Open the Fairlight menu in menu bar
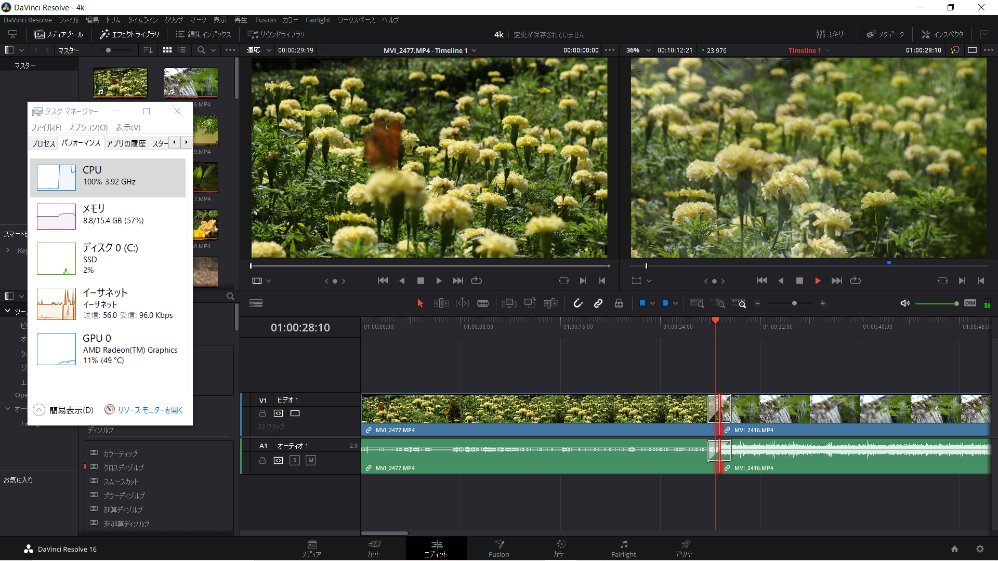The width and height of the screenshot is (998, 561). (x=318, y=20)
